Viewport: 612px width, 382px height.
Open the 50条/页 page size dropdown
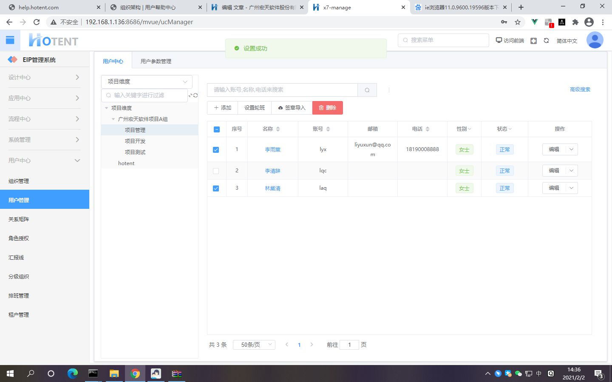pyautogui.click(x=254, y=345)
